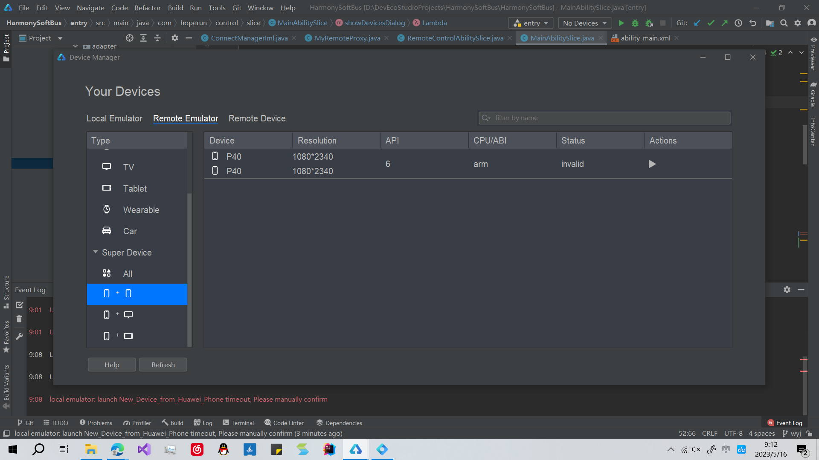Image resolution: width=819 pixels, height=460 pixels.
Task: Click the Debug entry bug icon
Action: click(635, 23)
